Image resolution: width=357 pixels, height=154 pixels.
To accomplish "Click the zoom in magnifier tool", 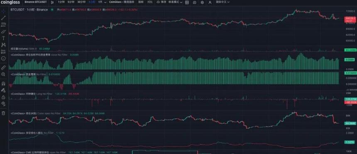I will point(3,74).
